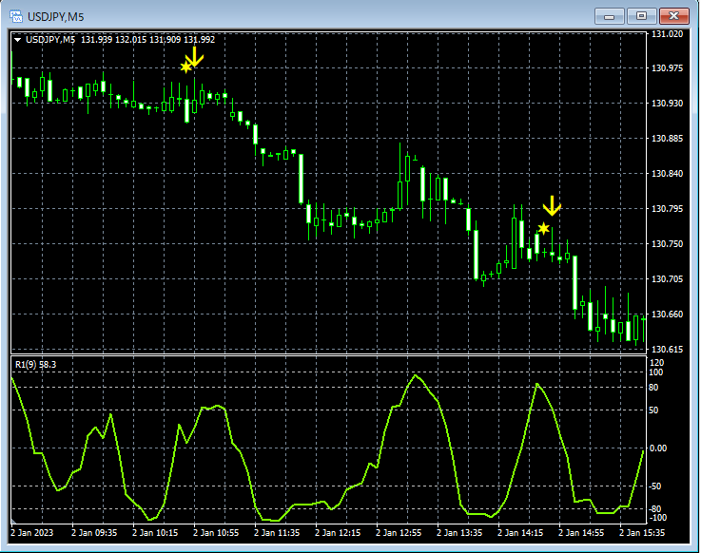Click the 130.840 price scale label

[668, 174]
